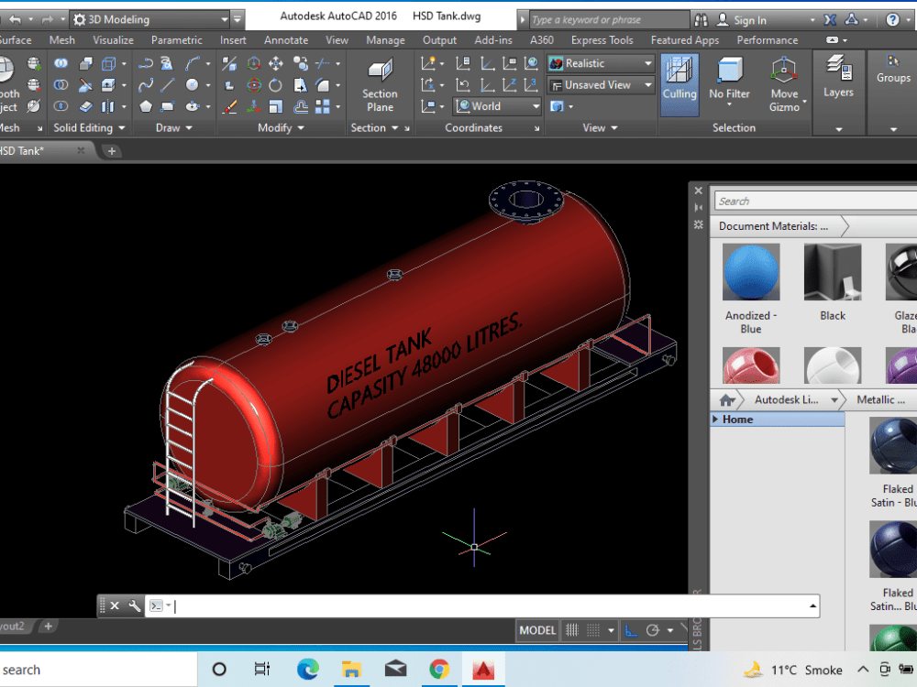Select the Spline fit draw tool
This screenshot has height=687, width=917.
[146, 84]
